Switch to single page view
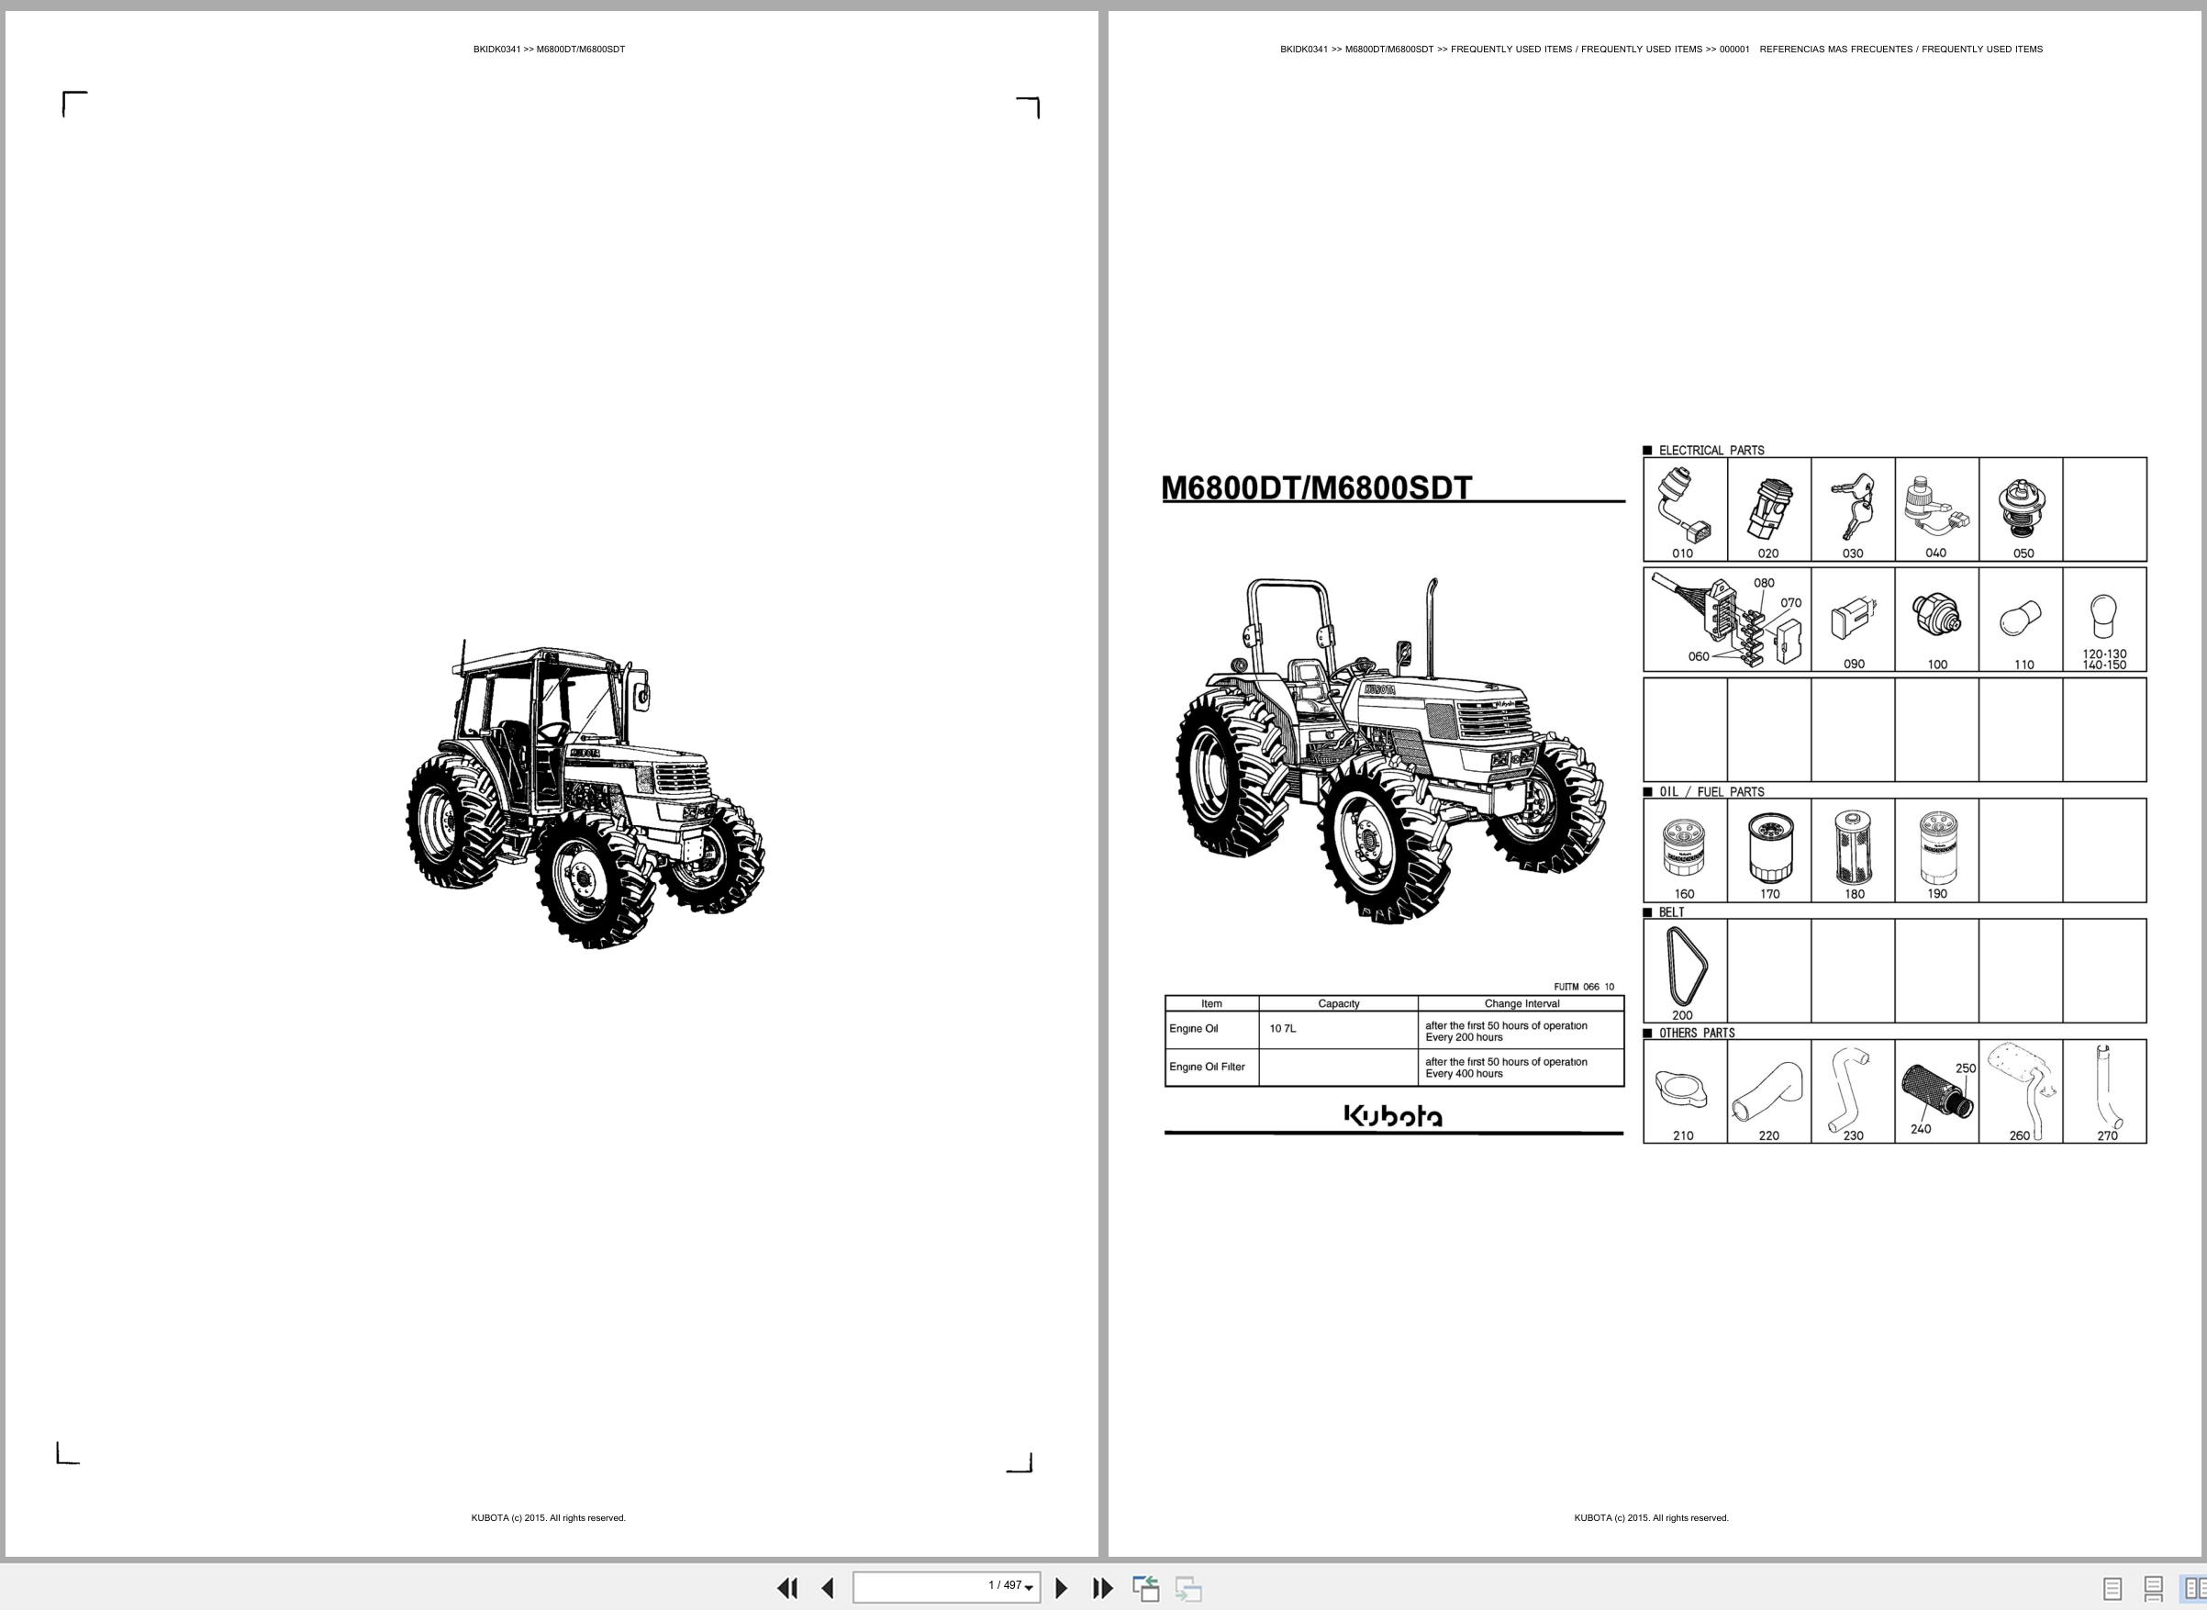The height and width of the screenshot is (1610, 2207). [x=2112, y=1589]
